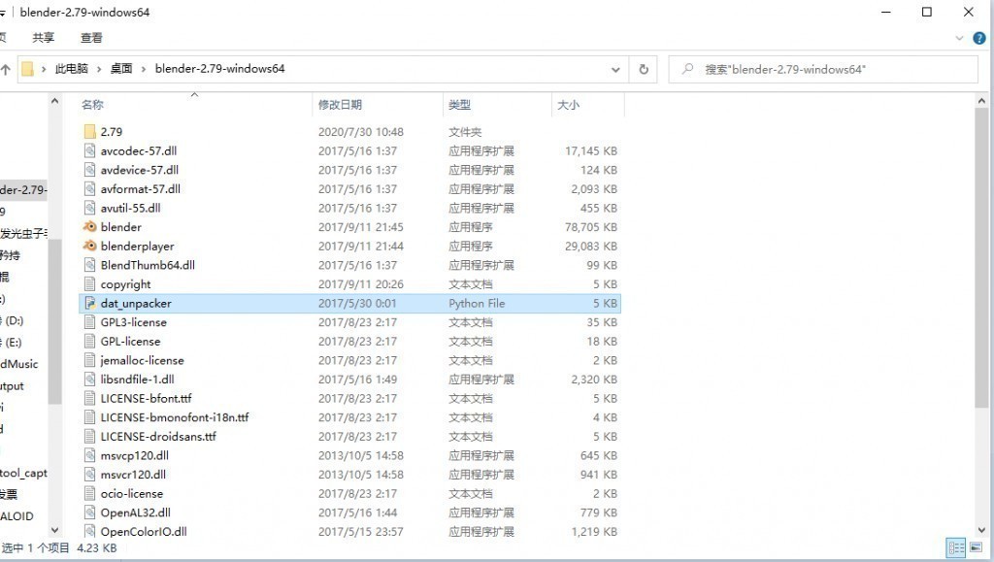Click the search box for blender-2.79-windows64
994x562 pixels.
pos(823,69)
